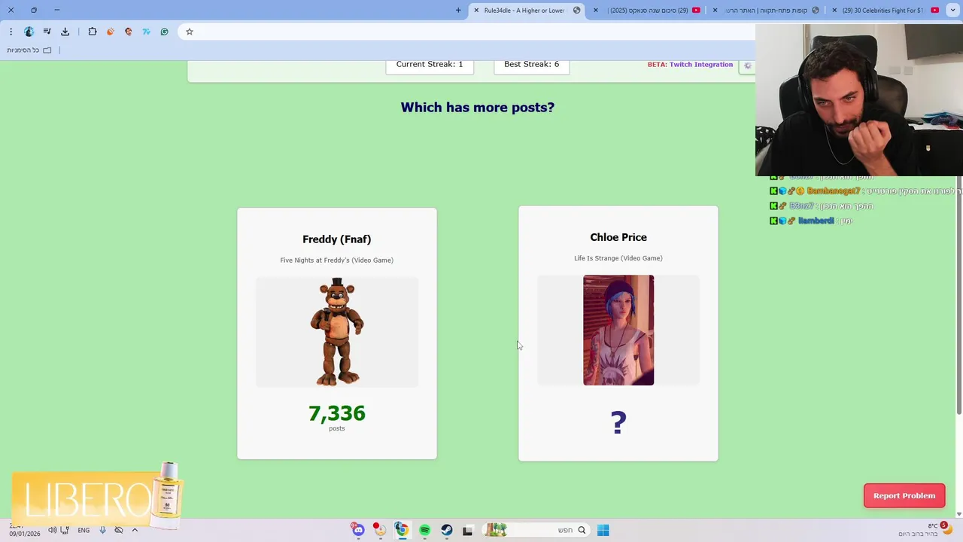Click the stream webcam overlay
This screenshot has height=542, width=963.
point(859,100)
